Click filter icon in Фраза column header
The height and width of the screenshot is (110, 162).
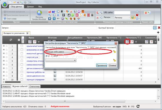[x=30, y=42]
